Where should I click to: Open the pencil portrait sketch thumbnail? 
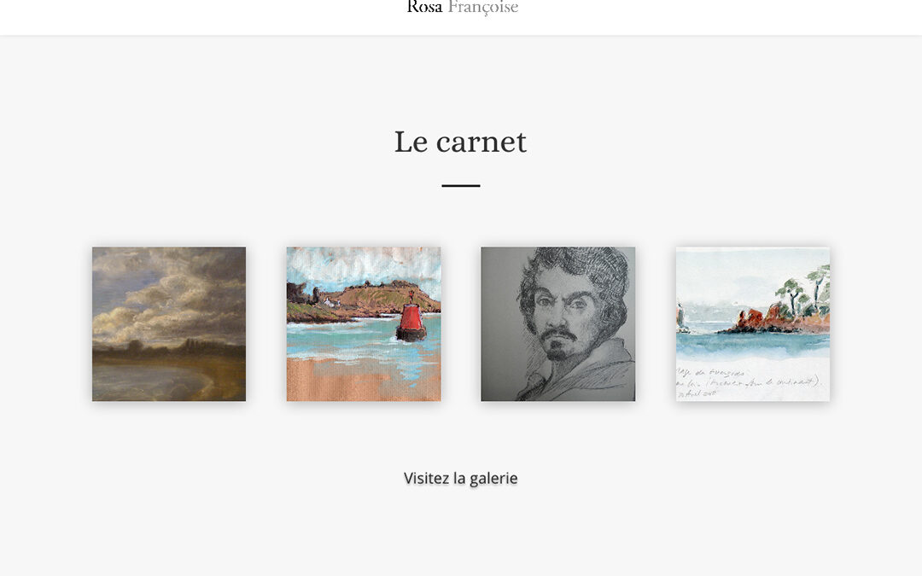point(558,324)
